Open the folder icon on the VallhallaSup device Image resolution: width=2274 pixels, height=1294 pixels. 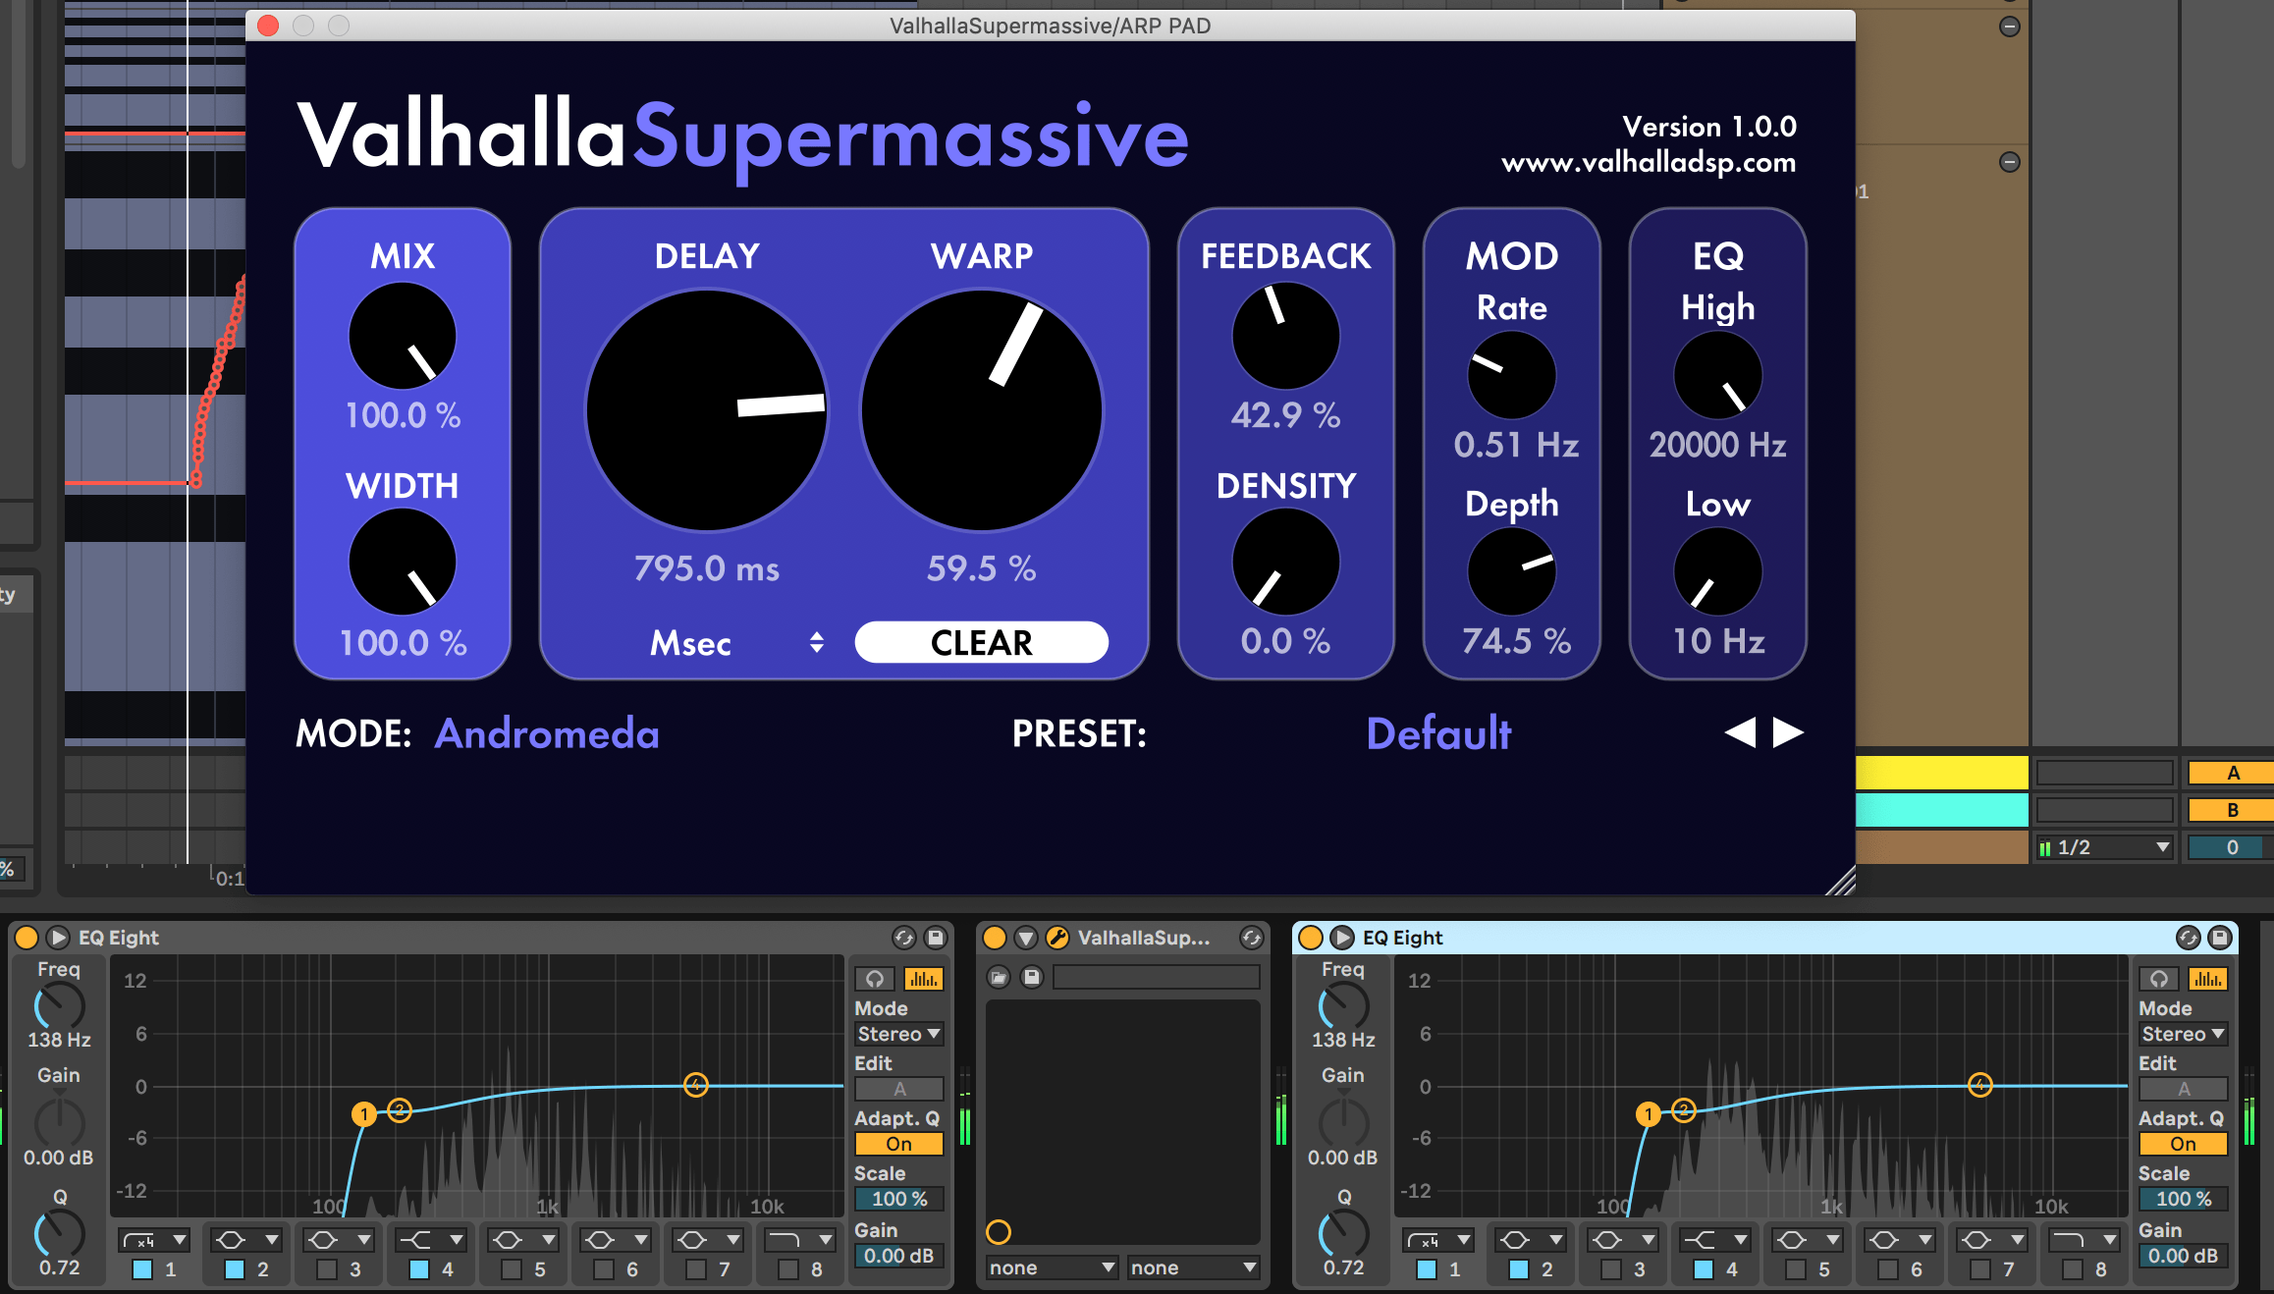(998, 976)
